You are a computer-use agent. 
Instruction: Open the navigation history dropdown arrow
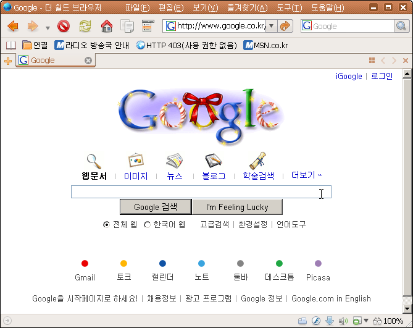coord(48,28)
